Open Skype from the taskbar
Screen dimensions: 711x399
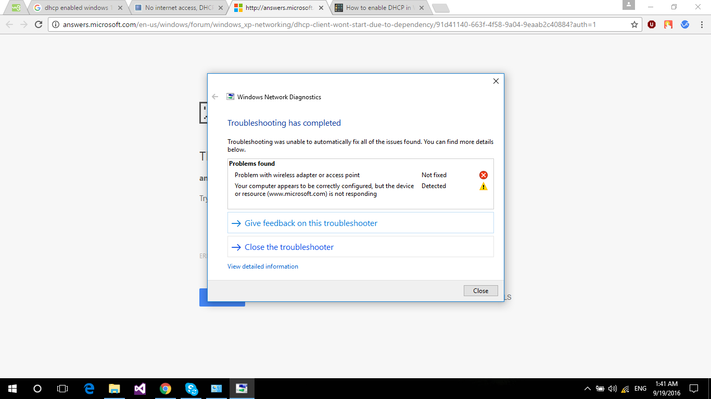pyautogui.click(x=191, y=389)
